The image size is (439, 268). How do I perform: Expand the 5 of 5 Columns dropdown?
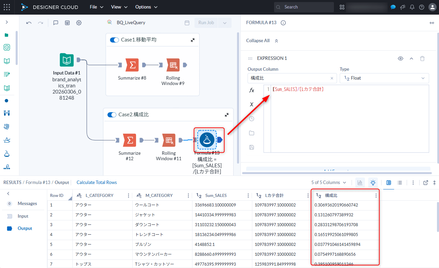[x=328, y=183]
